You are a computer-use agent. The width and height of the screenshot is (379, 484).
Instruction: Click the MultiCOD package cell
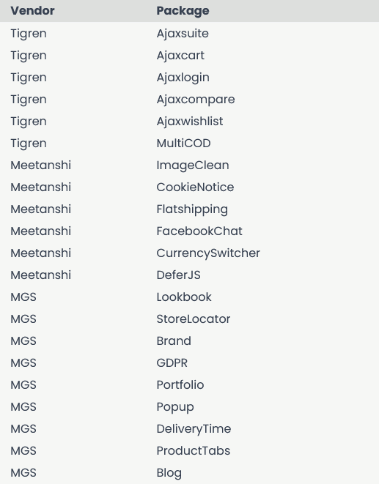pyautogui.click(x=183, y=143)
